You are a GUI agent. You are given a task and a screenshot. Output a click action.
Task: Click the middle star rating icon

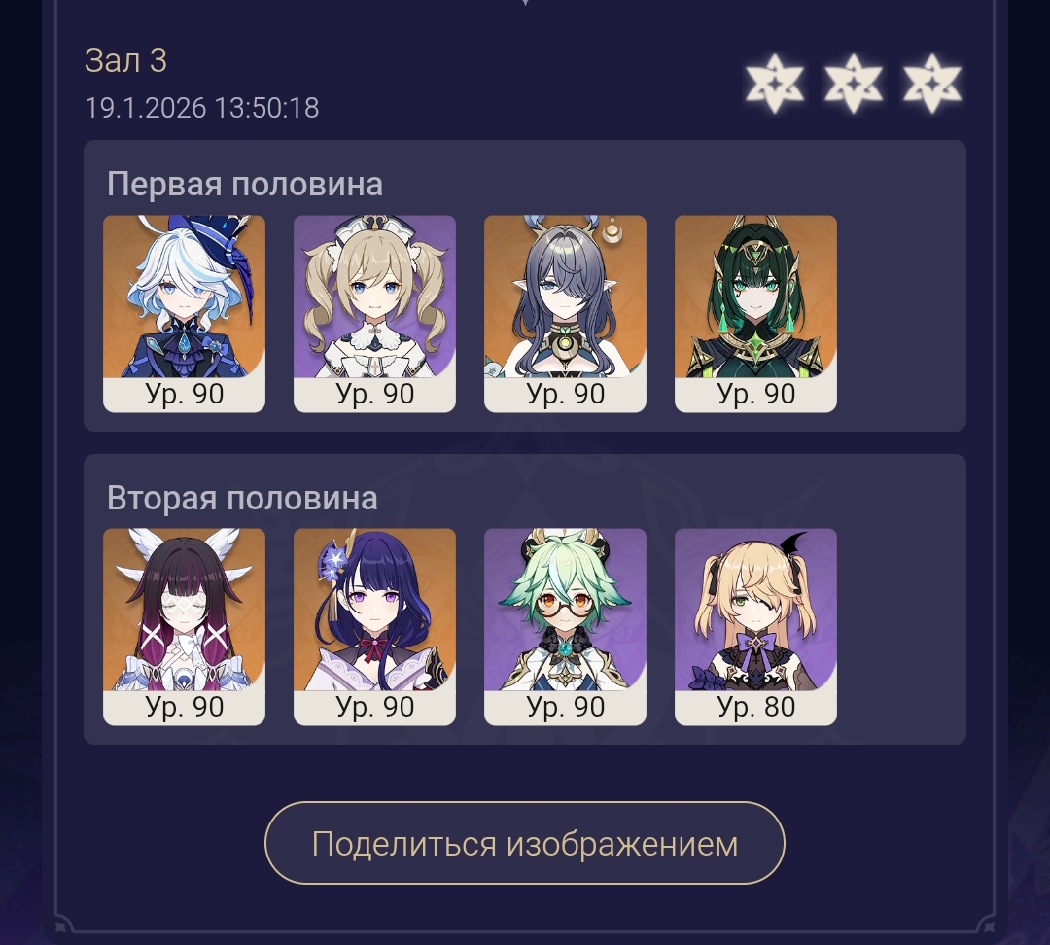click(854, 84)
